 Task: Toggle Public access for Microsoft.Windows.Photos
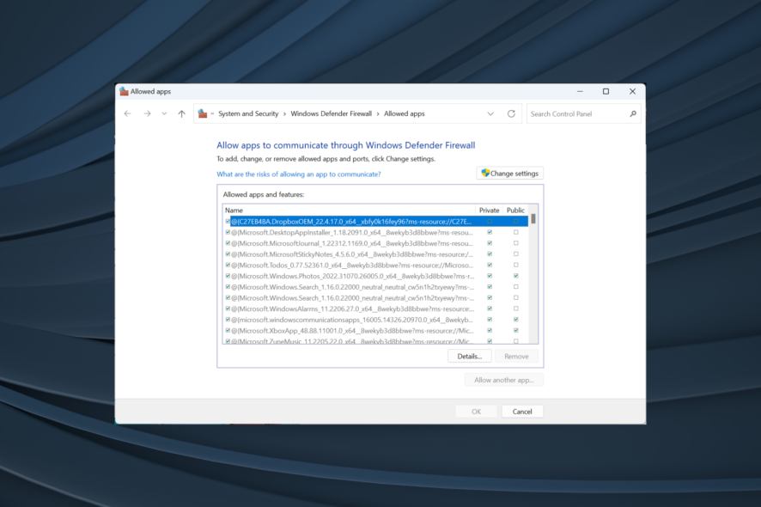pyautogui.click(x=515, y=276)
